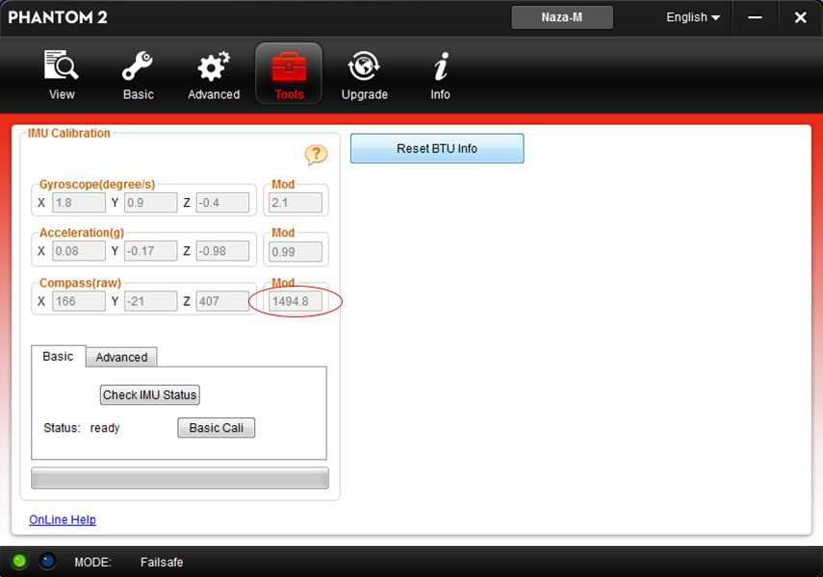Click the Gyroscope Mod field showing 2.1
This screenshot has height=577, width=823.
click(x=296, y=203)
